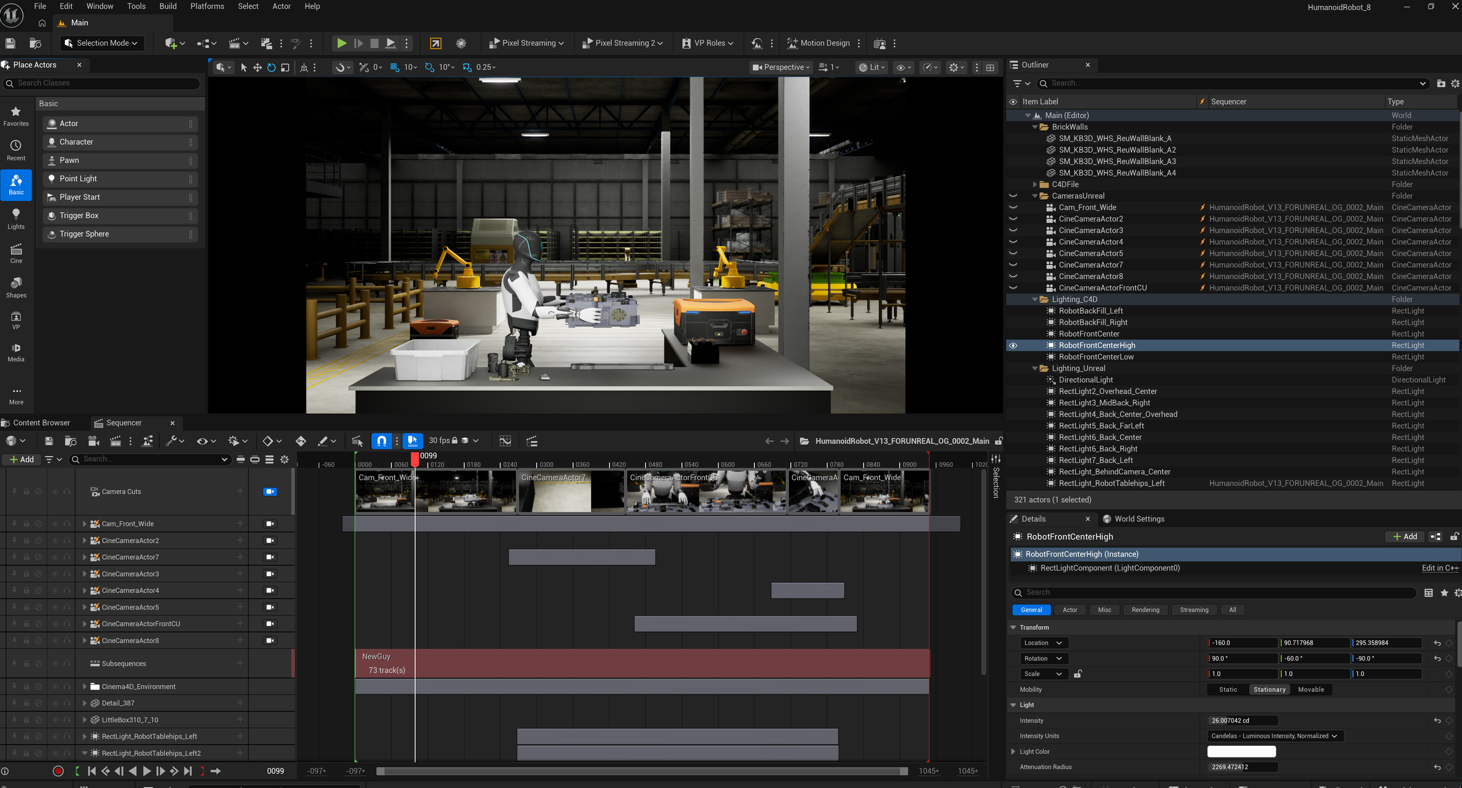Set Mobility to Static
The width and height of the screenshot is (1462, 788).
coord(1228,690)
